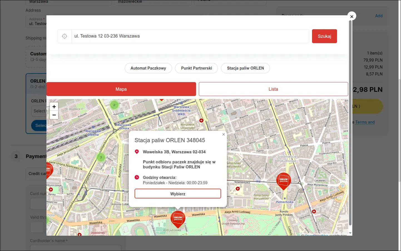Zoom out the map with minus button
This screenshot has width=401, height=251.
pyautogui.click(x=54, y=115)
